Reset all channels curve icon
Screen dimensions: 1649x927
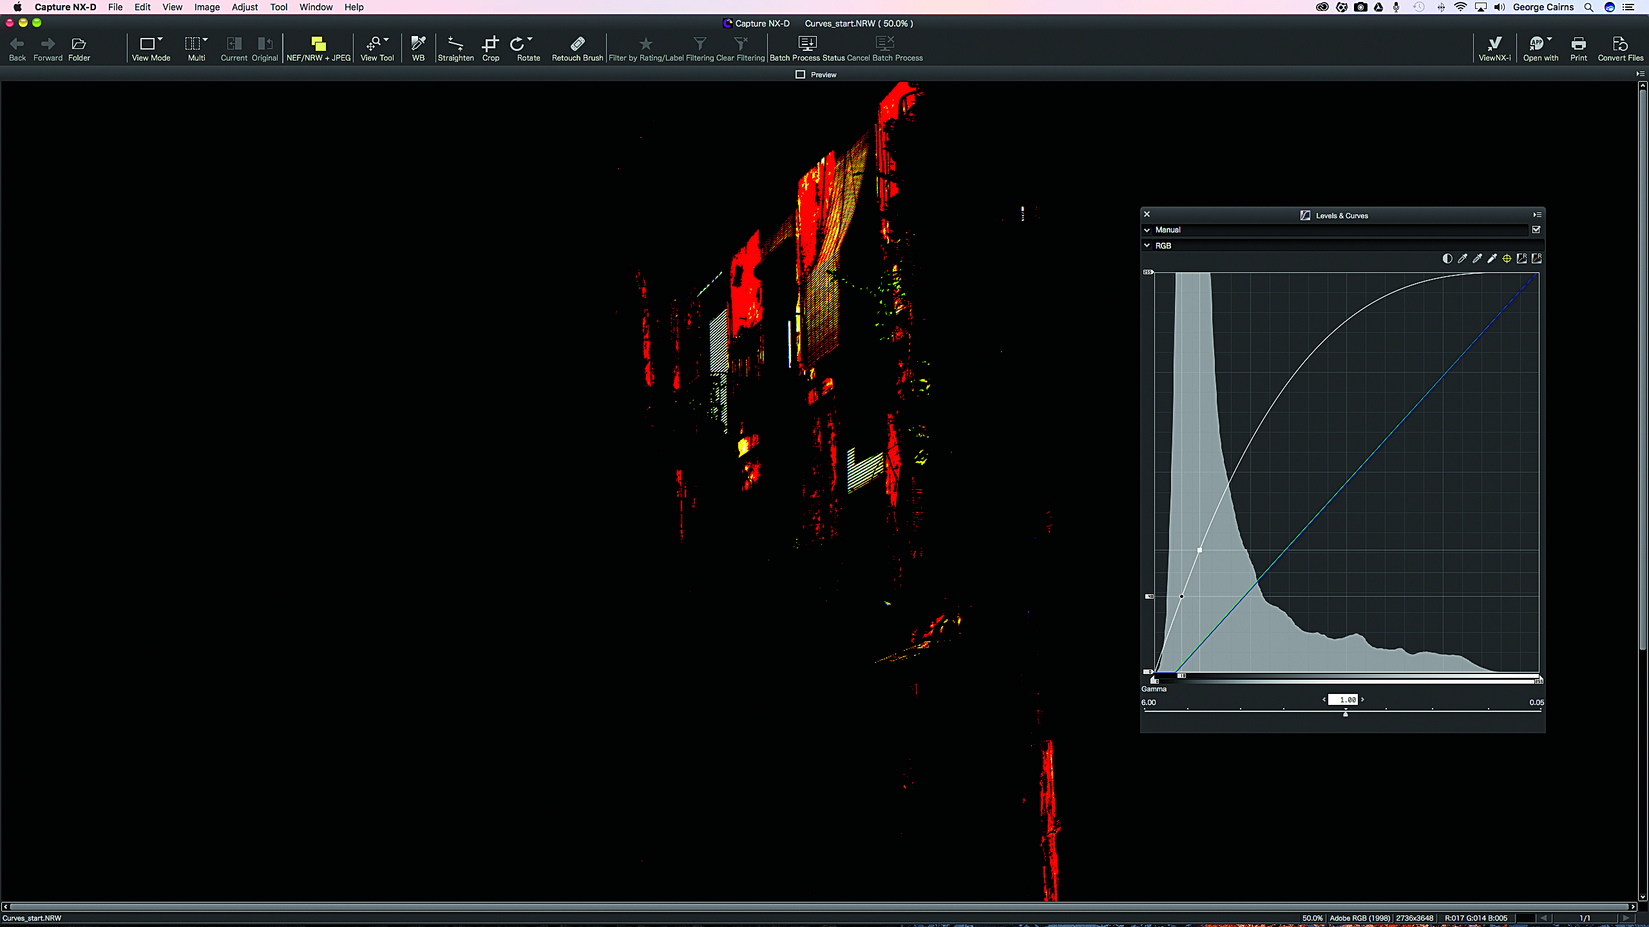pyautogui.click(x=1536, y=259)
